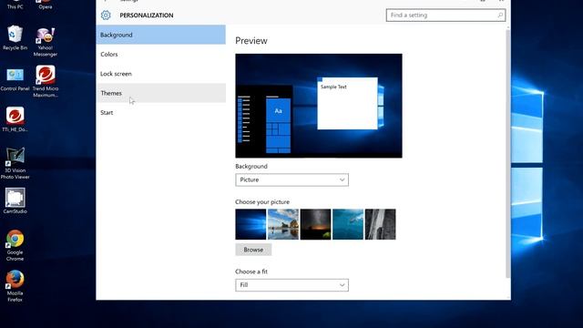Open the Control Panel desktop icon

point(15,79)
